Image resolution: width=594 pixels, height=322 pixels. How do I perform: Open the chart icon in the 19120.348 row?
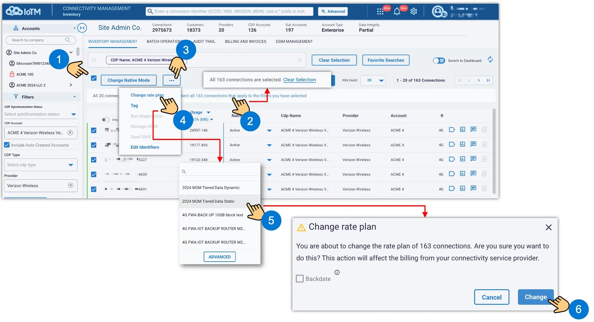click(x=462, y=159)
